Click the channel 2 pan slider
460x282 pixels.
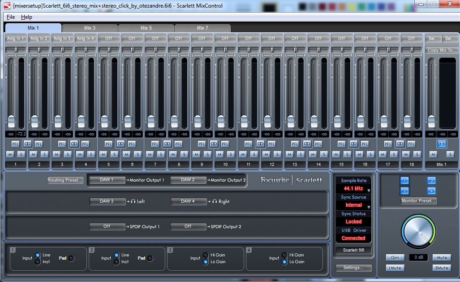pyautogui.click(x=39, y=50)
